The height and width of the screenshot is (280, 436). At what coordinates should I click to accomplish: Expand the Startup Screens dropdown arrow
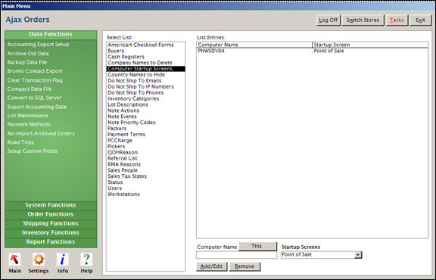(358, 255)
